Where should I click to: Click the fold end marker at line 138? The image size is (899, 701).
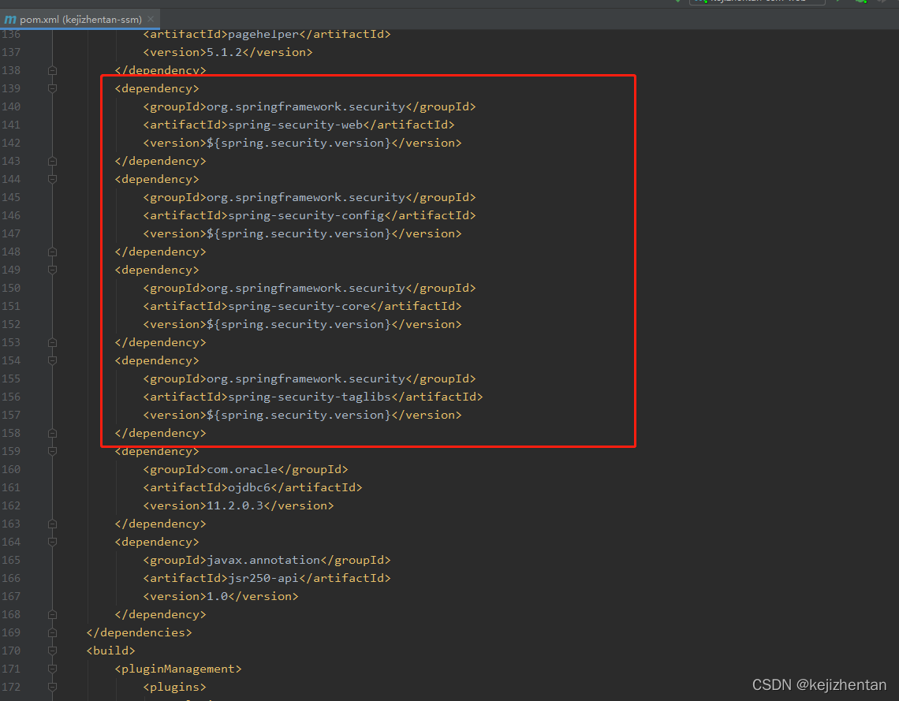52,70
